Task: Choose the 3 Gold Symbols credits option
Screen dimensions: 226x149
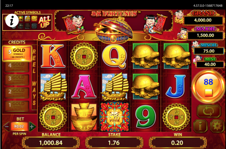Action: coord(17,80)
